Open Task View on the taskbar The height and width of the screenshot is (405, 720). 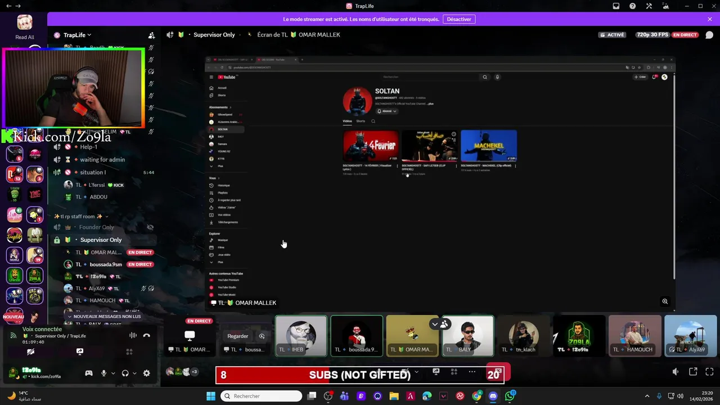click(312, 396)
